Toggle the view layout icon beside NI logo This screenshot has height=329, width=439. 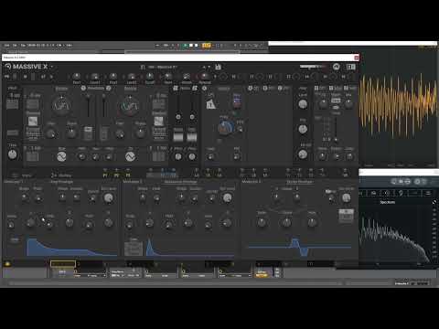[351, 67]
